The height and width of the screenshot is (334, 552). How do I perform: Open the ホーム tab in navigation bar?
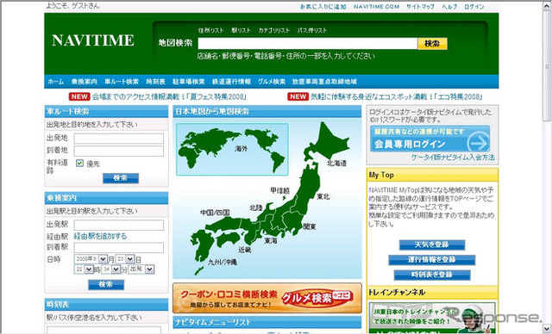(x=56, y=82)
